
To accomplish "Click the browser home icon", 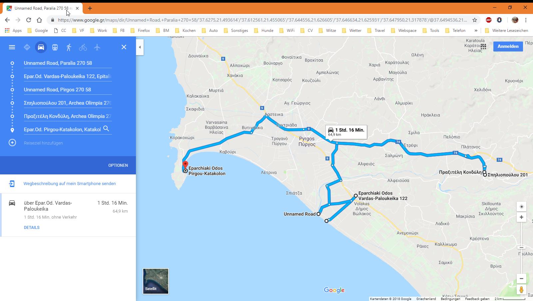I will [39, 20].
